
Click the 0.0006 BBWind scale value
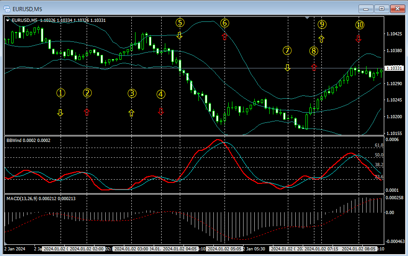[392, 140]
